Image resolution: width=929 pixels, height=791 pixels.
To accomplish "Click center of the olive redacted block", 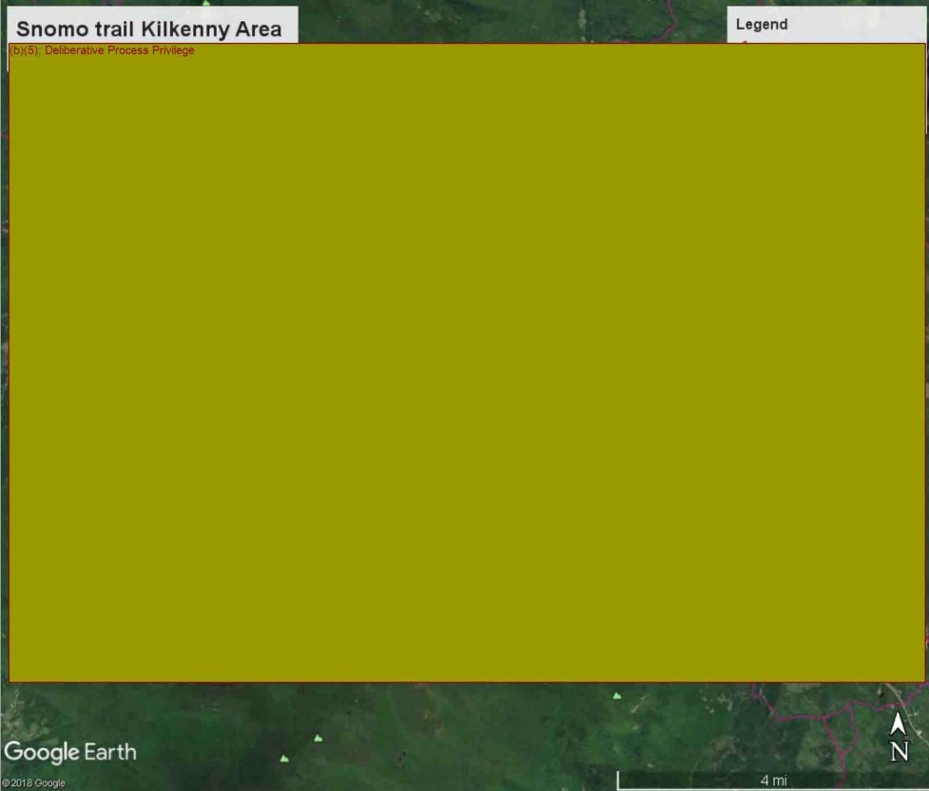I will pos(467,362).
